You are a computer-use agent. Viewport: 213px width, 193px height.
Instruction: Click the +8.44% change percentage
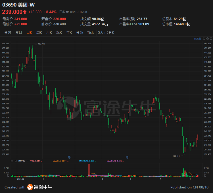(x=50, y=12)
